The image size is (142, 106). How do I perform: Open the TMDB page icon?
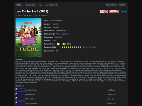pyautogui.click(x=123, y=11)
